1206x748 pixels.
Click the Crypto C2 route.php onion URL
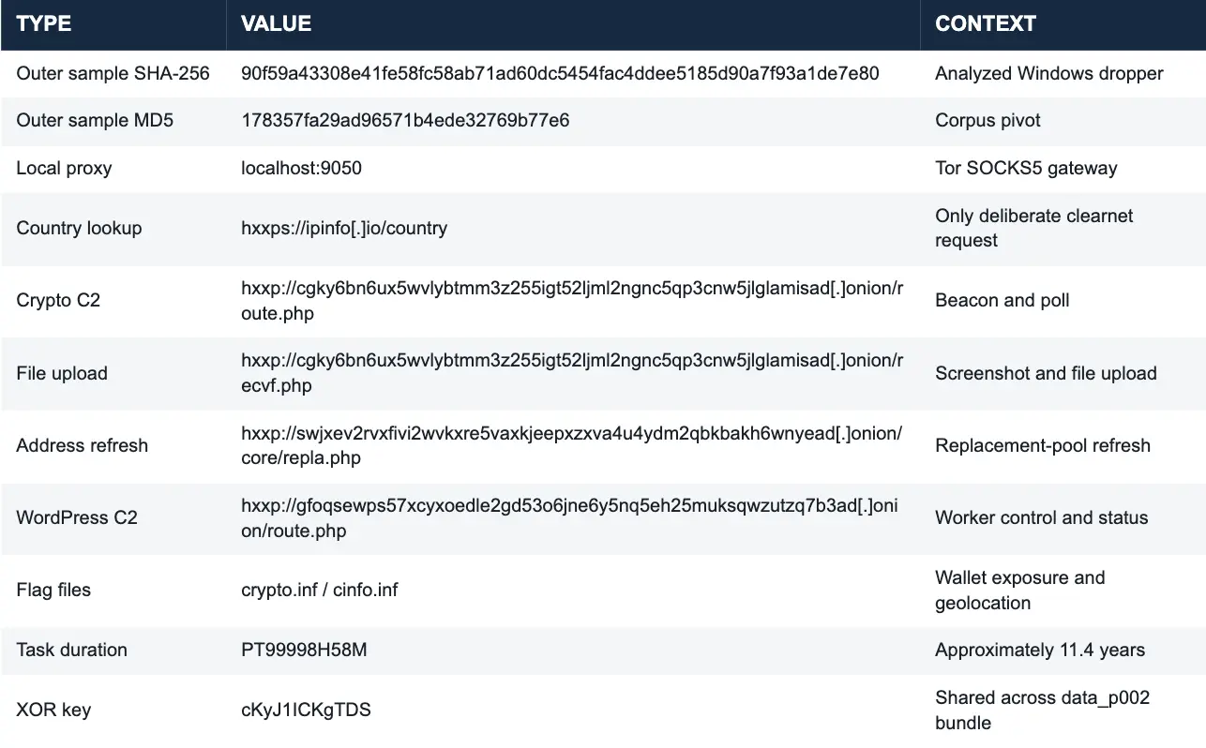tap(572, 300)
